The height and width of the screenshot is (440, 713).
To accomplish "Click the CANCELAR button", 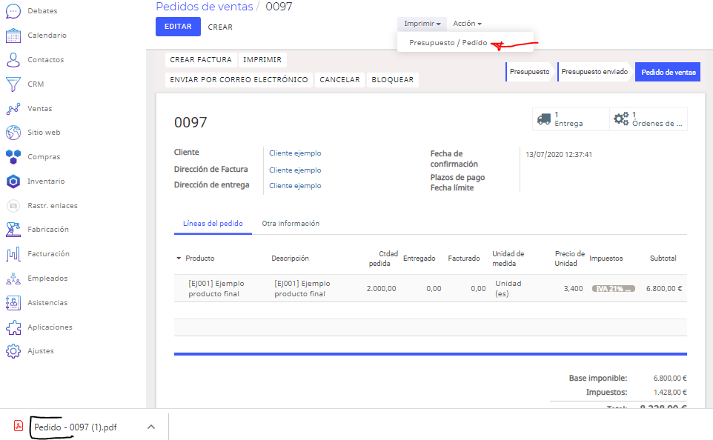I will [x=339, y=79].
